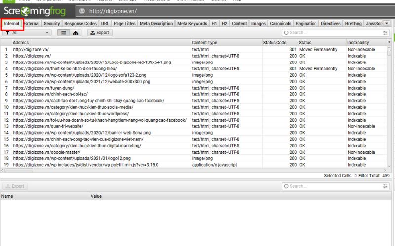Click the Filter Total 459 status text

tap(374, 176)
